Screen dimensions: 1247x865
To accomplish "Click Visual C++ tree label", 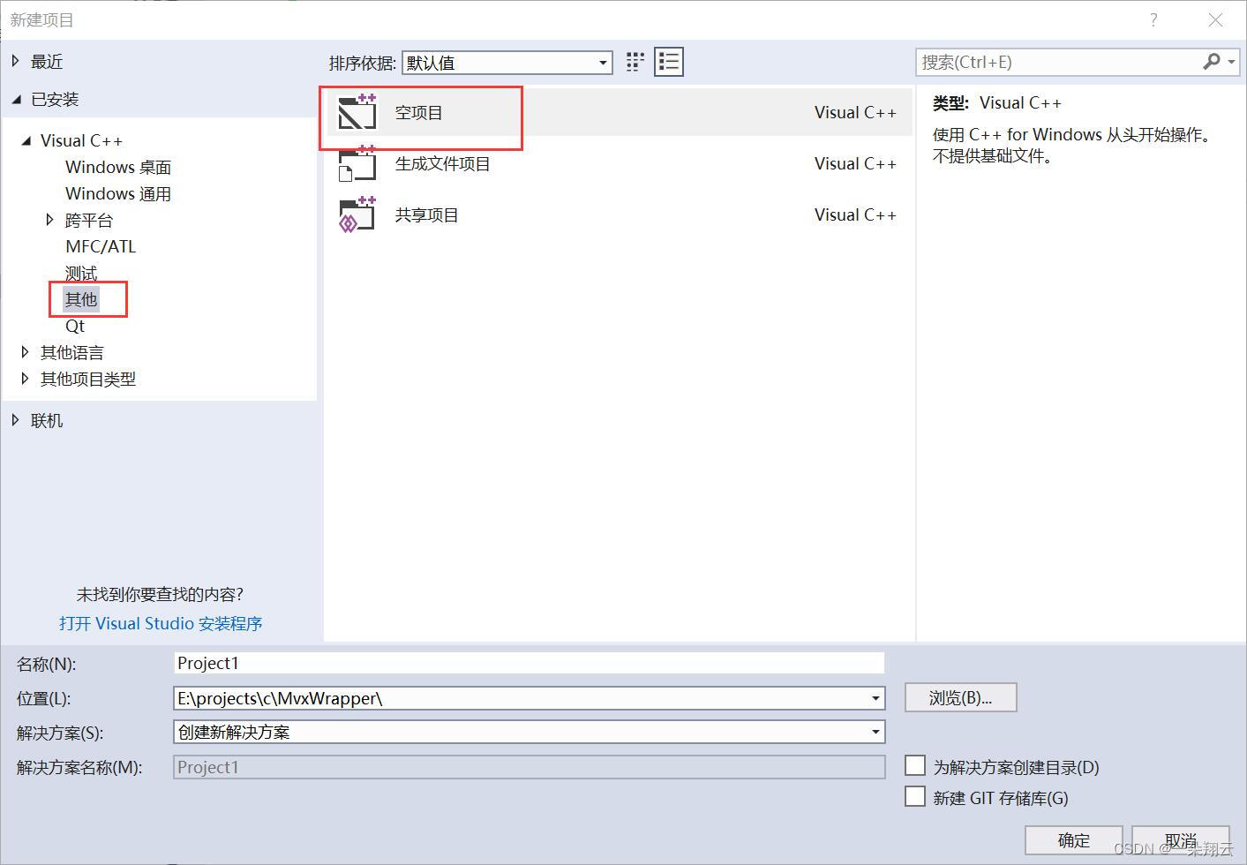I will 81,140.
